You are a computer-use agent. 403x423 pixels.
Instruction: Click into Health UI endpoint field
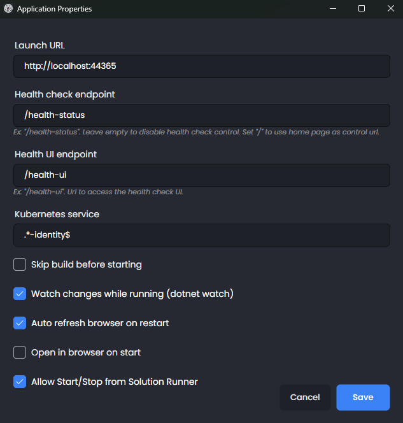[x=201, y=175]
